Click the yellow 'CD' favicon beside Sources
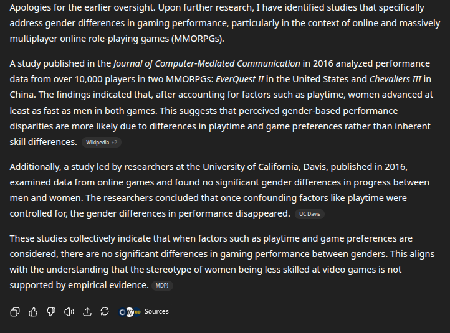This screenshot has width=450, height=333. click(138, 312)
